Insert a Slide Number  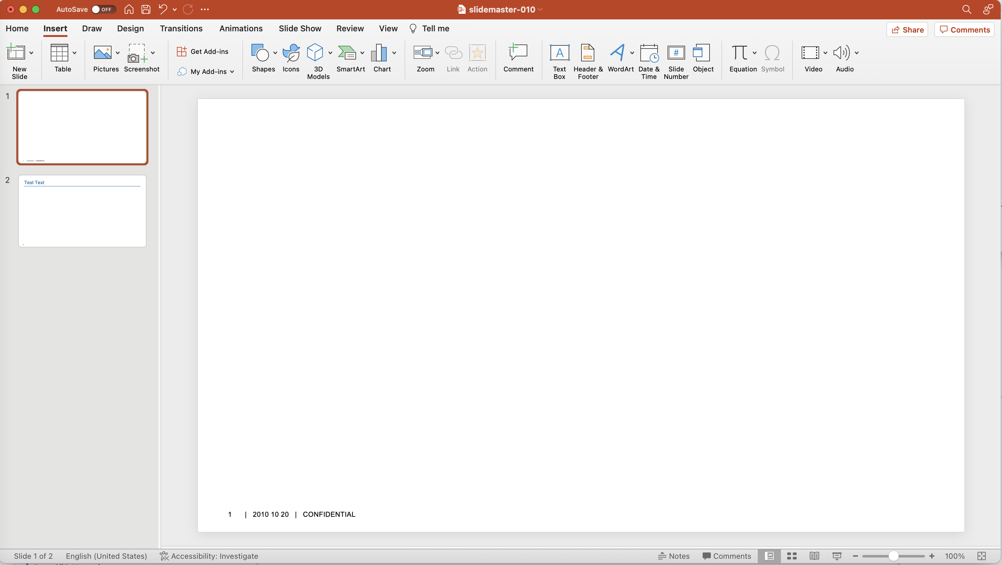point(676,61)
